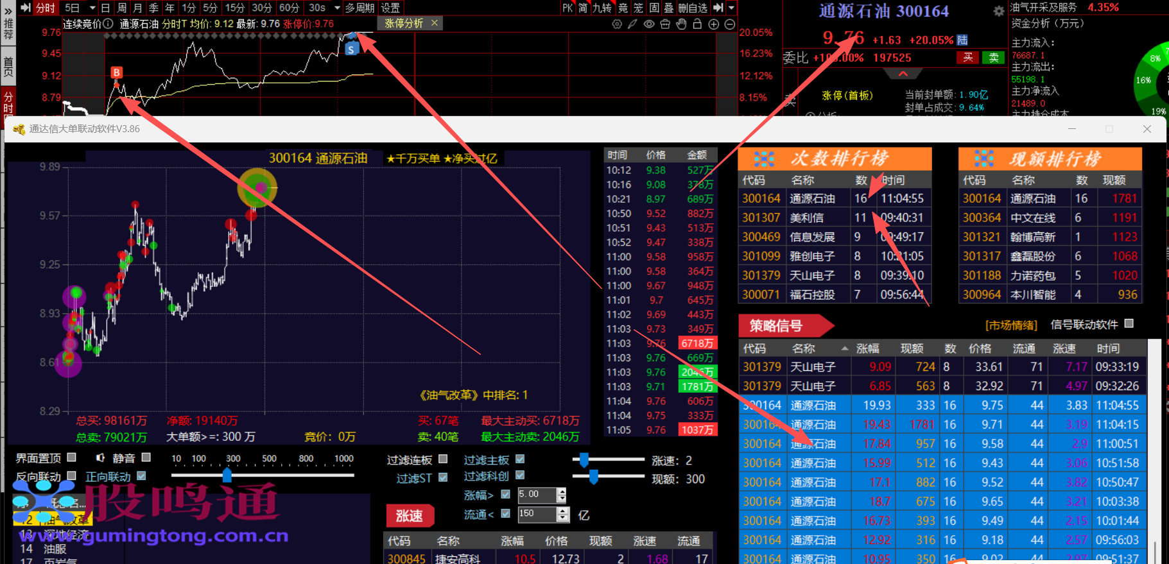Screen dimensions: 1169x564
Task: Click the green 卖 sell button
Action: point(993,58)
